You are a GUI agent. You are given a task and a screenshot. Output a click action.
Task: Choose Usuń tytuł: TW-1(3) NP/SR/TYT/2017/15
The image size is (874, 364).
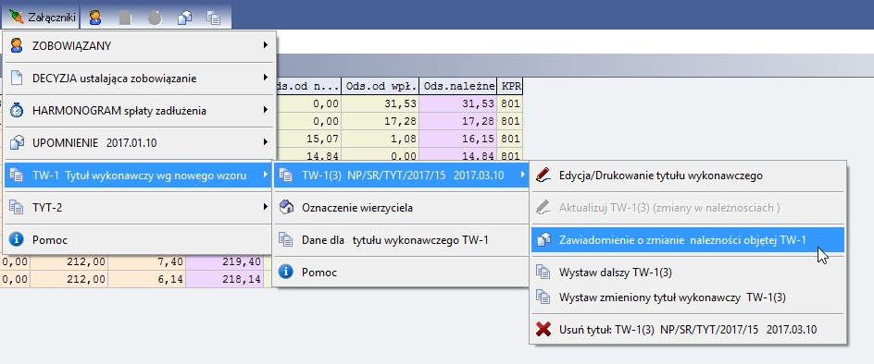[688, 330]
